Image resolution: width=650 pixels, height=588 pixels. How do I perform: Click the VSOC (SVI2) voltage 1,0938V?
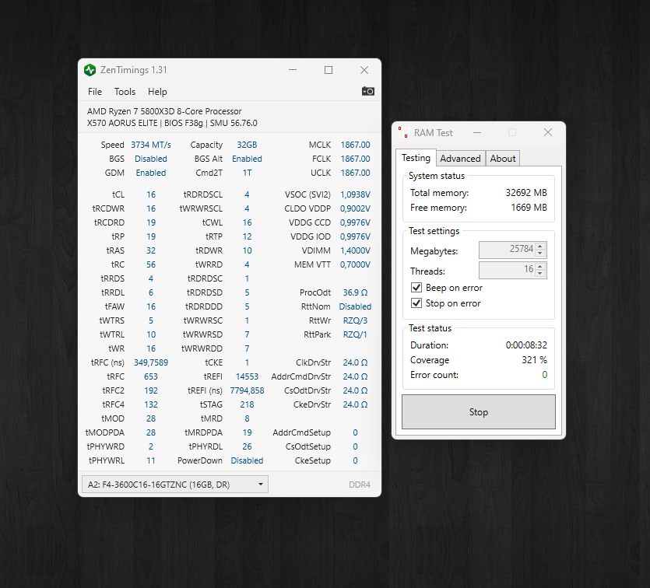click(x=355, y=194)
